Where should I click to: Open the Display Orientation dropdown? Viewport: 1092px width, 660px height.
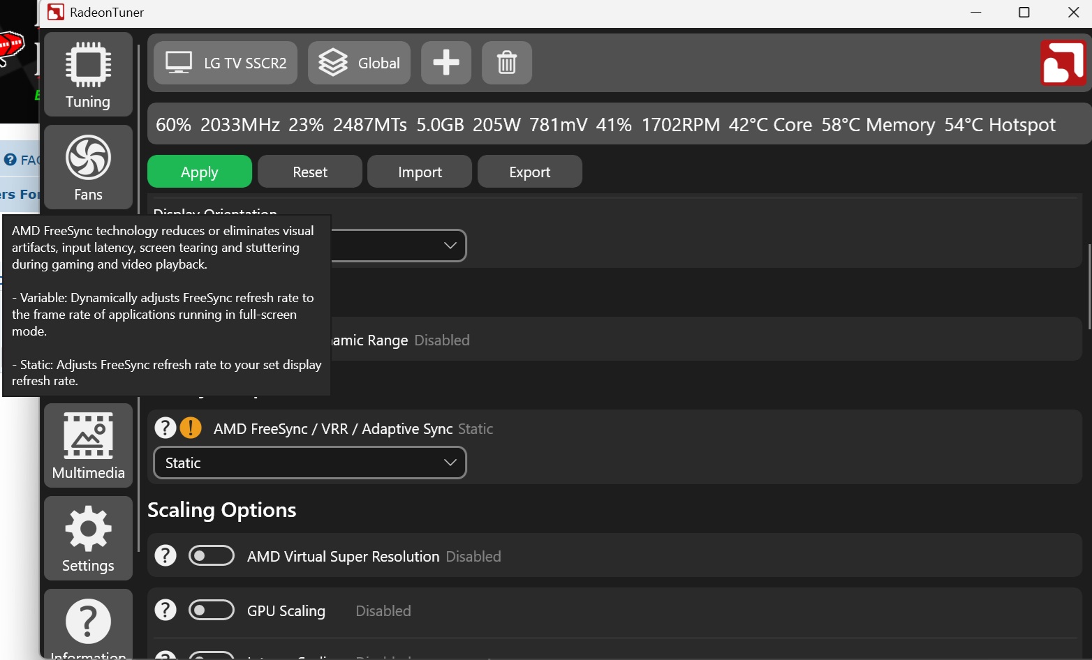pos(398,246)
